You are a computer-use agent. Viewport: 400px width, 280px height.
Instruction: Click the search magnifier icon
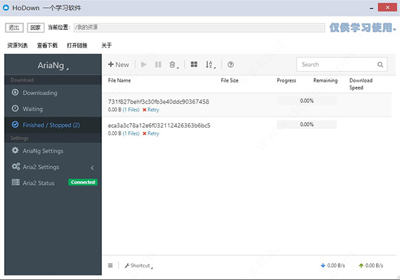pos(381,65)
